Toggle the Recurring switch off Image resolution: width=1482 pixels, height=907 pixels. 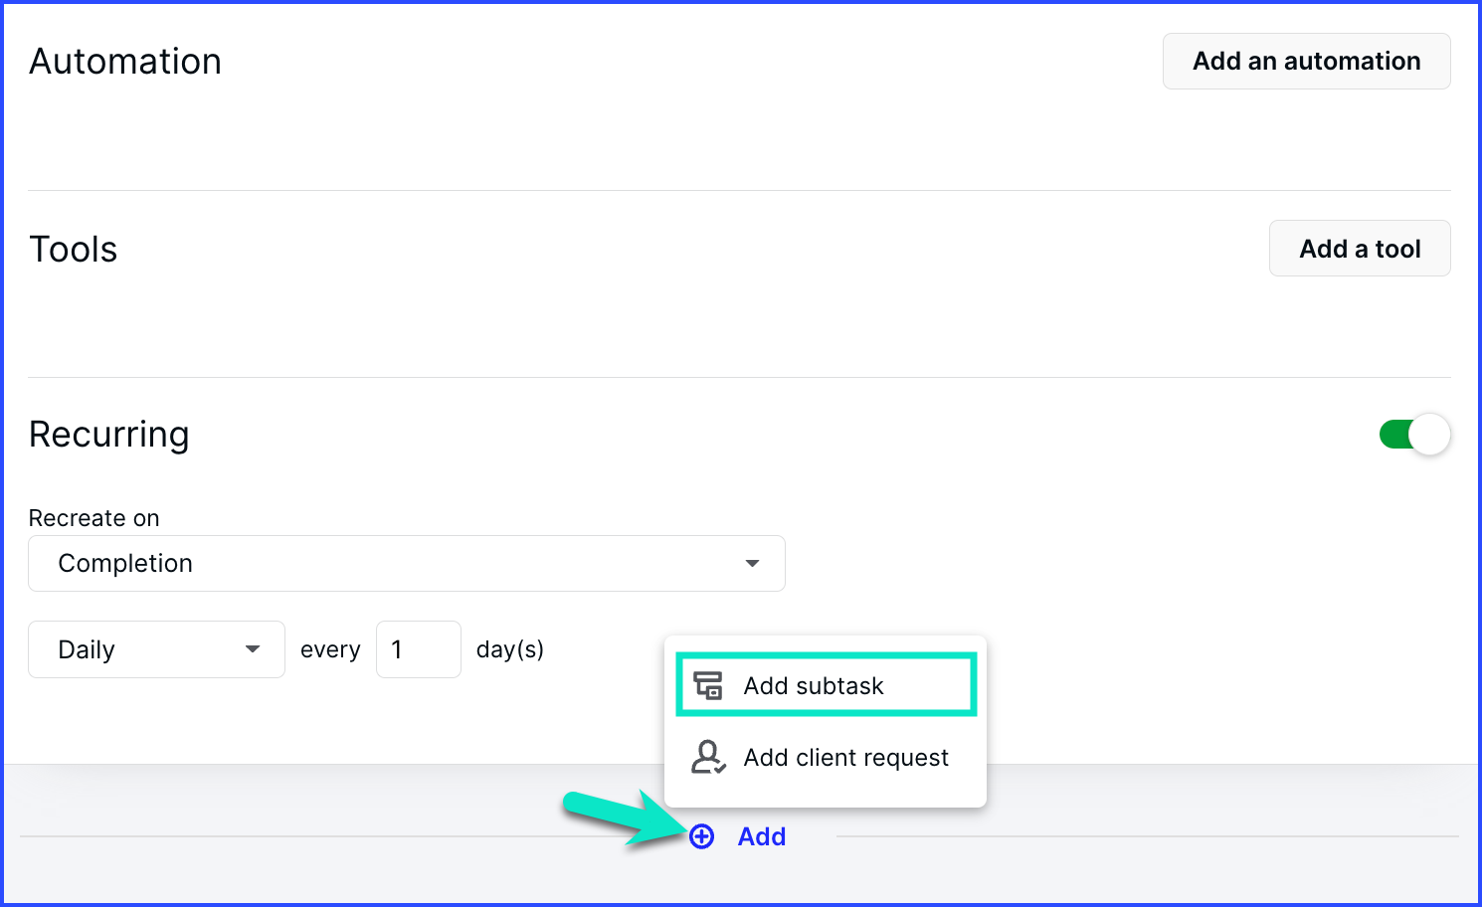(x=1414, y=435)
